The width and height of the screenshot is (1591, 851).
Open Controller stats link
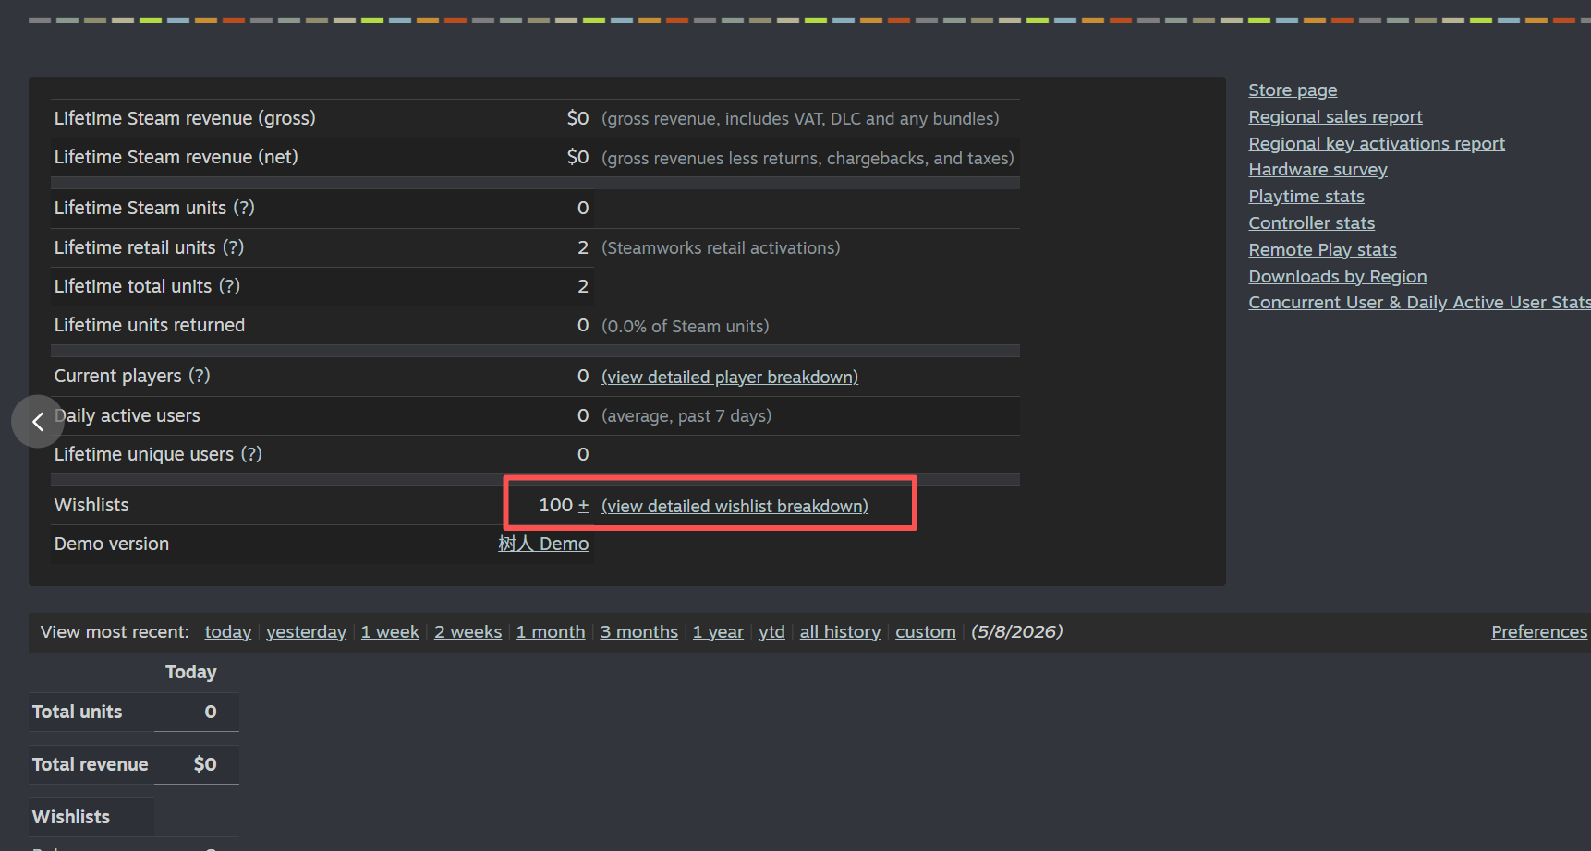pyautogui.click(x=1311, y=223)
